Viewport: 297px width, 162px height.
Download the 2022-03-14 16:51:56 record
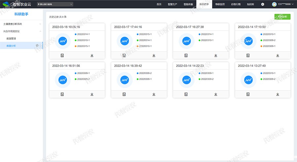coord(92,94)
